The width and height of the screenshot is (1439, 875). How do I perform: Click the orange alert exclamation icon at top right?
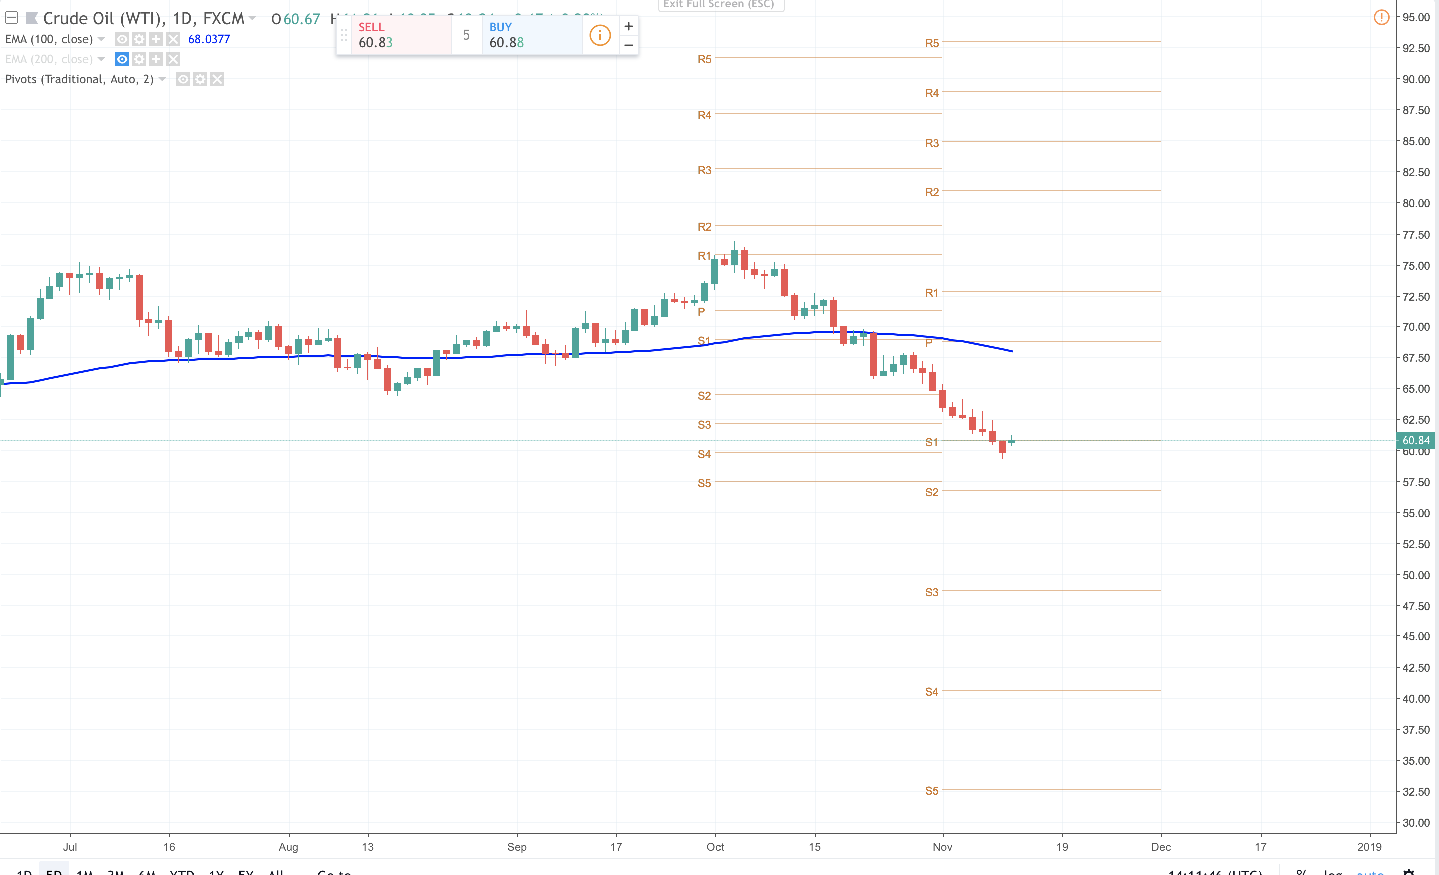[1381, 17]
